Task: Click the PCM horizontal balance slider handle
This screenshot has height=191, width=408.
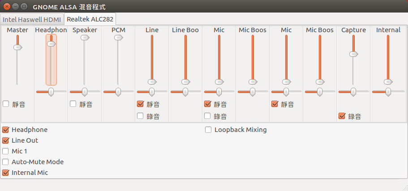Action: 118,92
